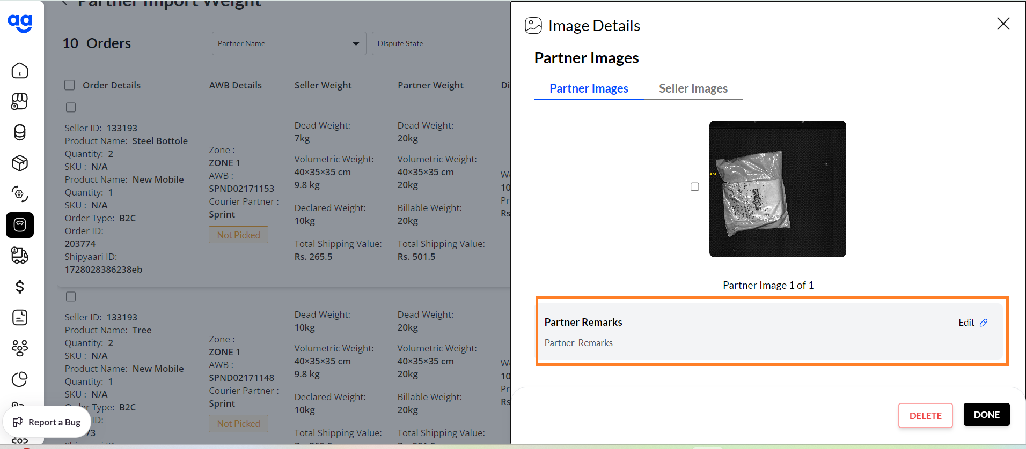The image size is (1026, 449).
Task: Click the Partner Weight column header
Action: pyautogui.click(x=430, y=85)
